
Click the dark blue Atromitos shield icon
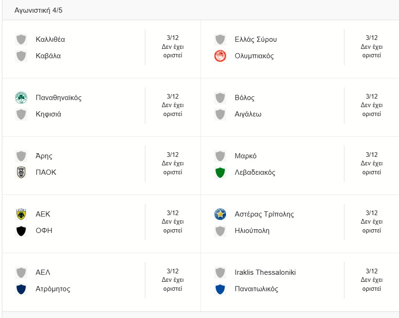[21, 289]
